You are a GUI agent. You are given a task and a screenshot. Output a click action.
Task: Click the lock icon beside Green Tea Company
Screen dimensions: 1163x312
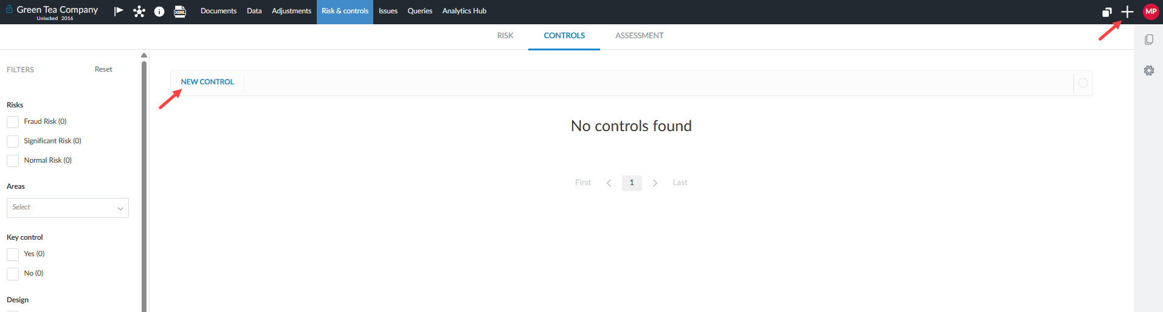[x=9, y=9]
